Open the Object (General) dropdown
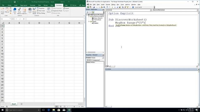The image size is (200, 112). click(x=151, y=10)
